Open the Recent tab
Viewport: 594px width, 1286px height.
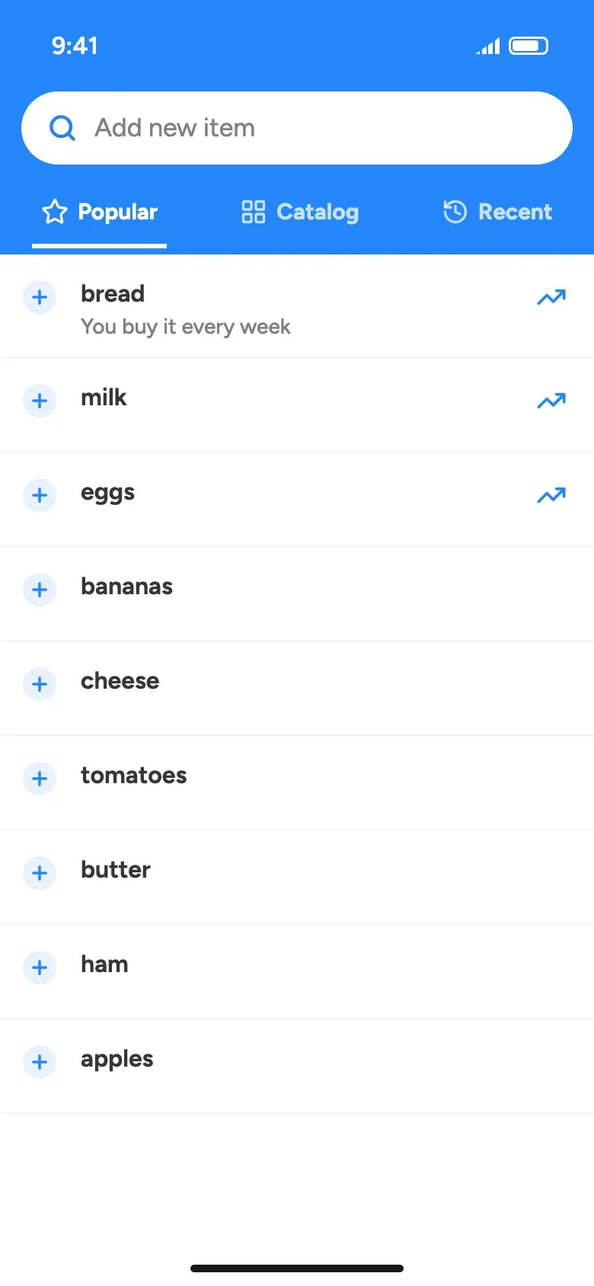pyautogui.click(x=497, y=212)
